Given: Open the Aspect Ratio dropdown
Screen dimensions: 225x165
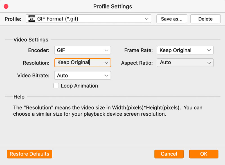Looking at the screenshot, I should [185, 63].
